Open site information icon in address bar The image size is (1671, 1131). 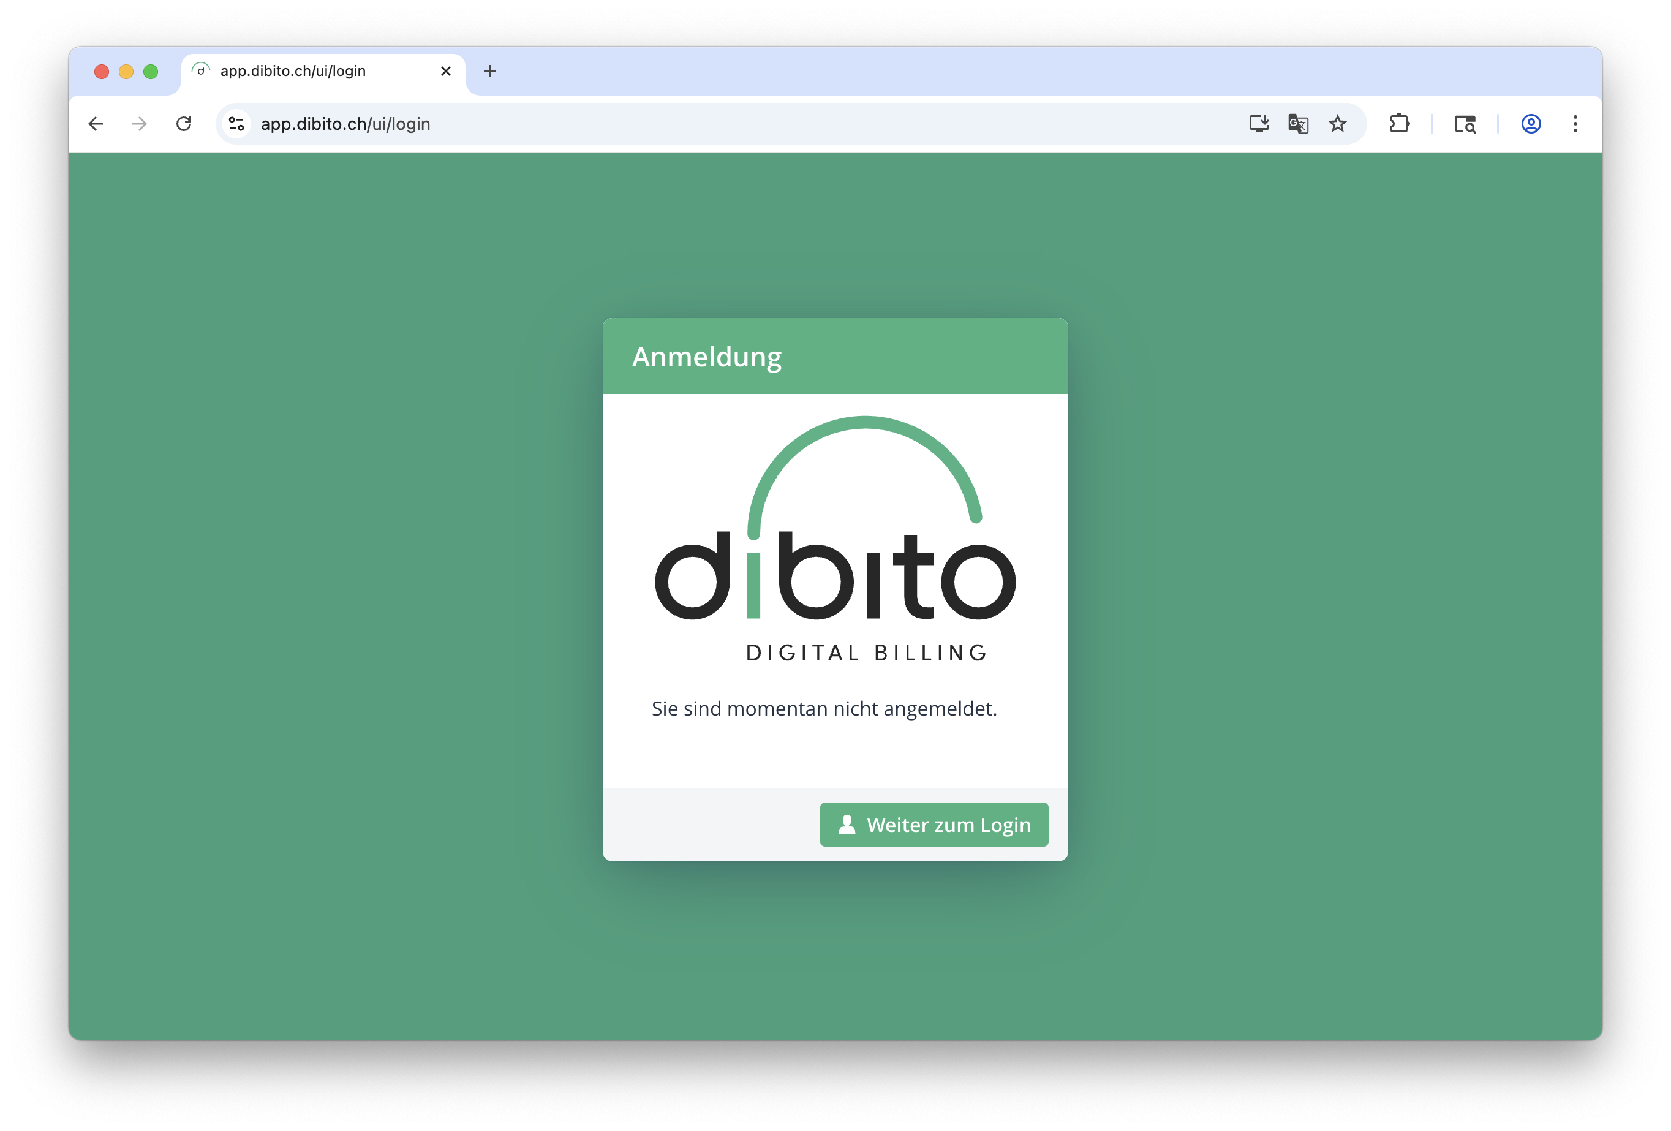coord(236,124)
